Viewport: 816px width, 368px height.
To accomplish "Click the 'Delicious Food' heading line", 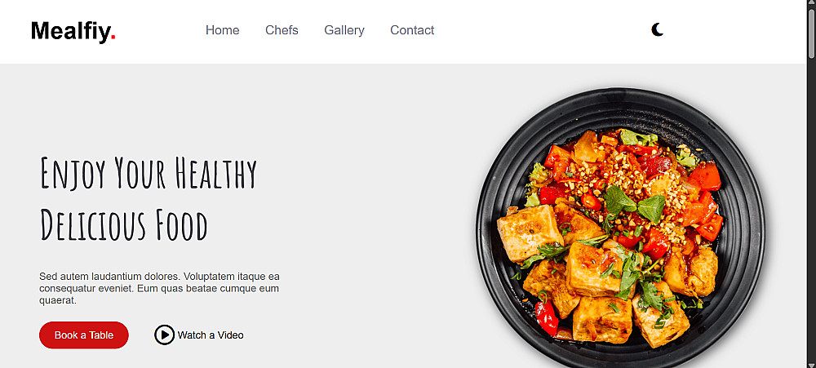I will [x=124, y=224].
